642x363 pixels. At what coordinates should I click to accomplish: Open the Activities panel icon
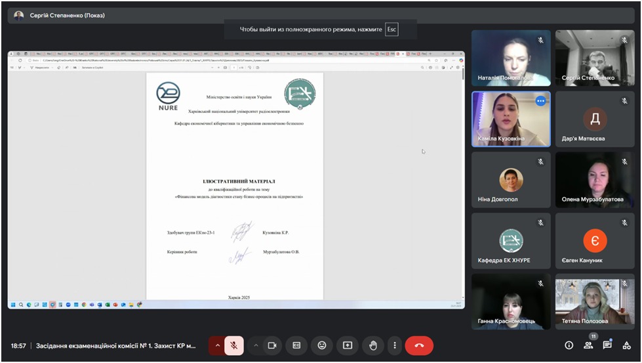(626, 345)
